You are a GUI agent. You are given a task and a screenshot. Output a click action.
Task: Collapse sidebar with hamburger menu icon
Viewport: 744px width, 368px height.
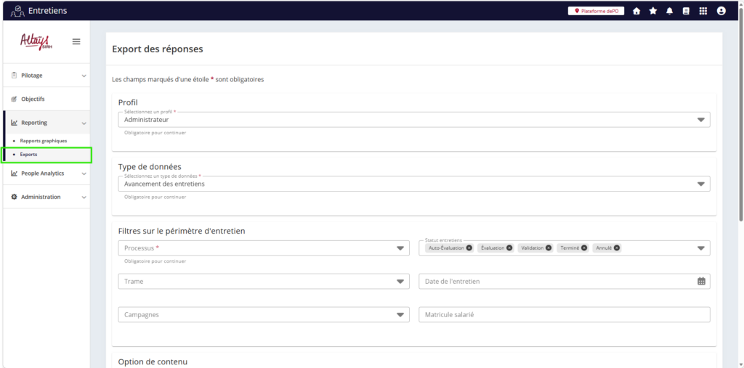[x=76, y=41]
